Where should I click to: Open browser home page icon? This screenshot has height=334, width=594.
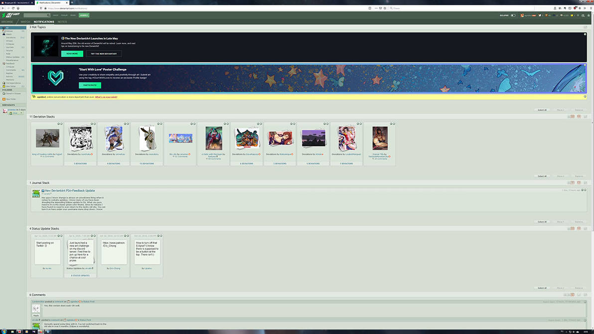tap(18, 8)
